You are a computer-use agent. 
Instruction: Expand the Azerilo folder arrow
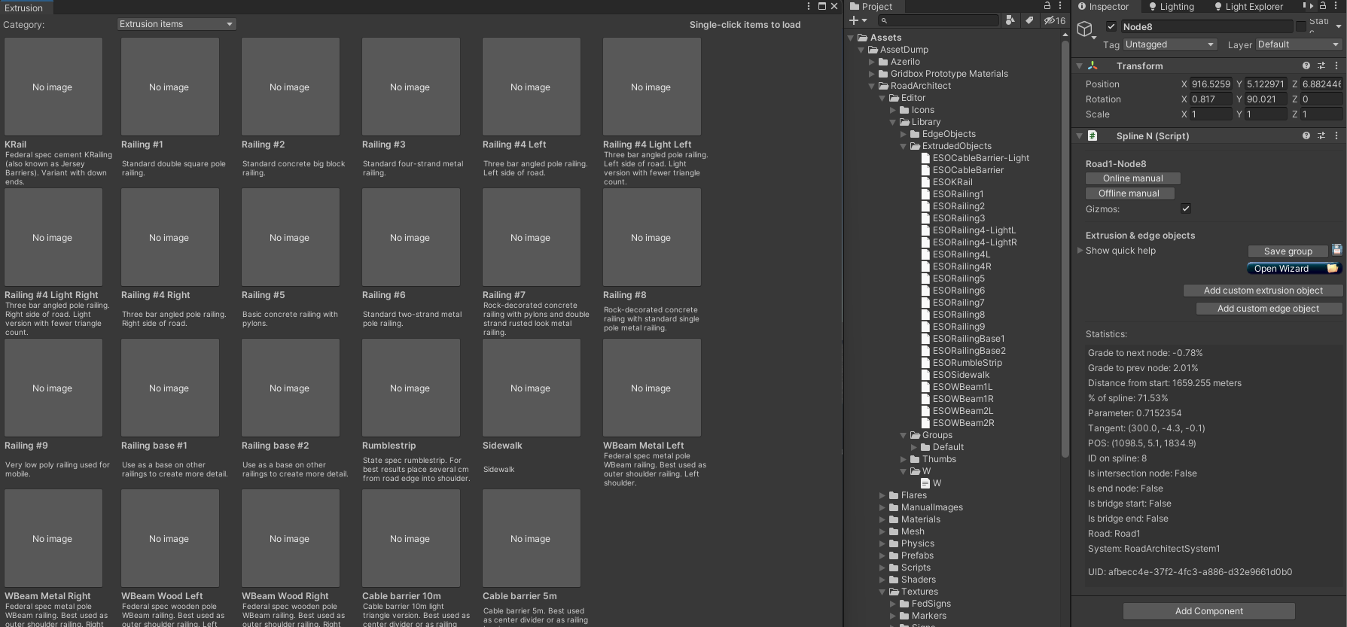[872, 62]
